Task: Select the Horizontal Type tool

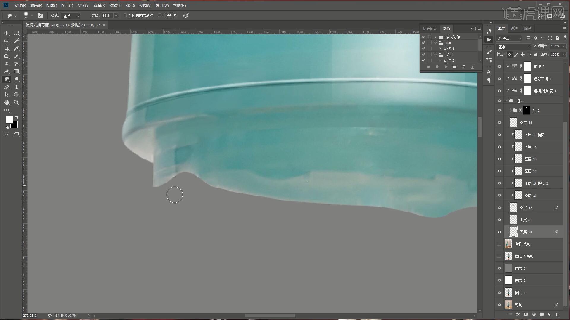Action: click(17, 87)
